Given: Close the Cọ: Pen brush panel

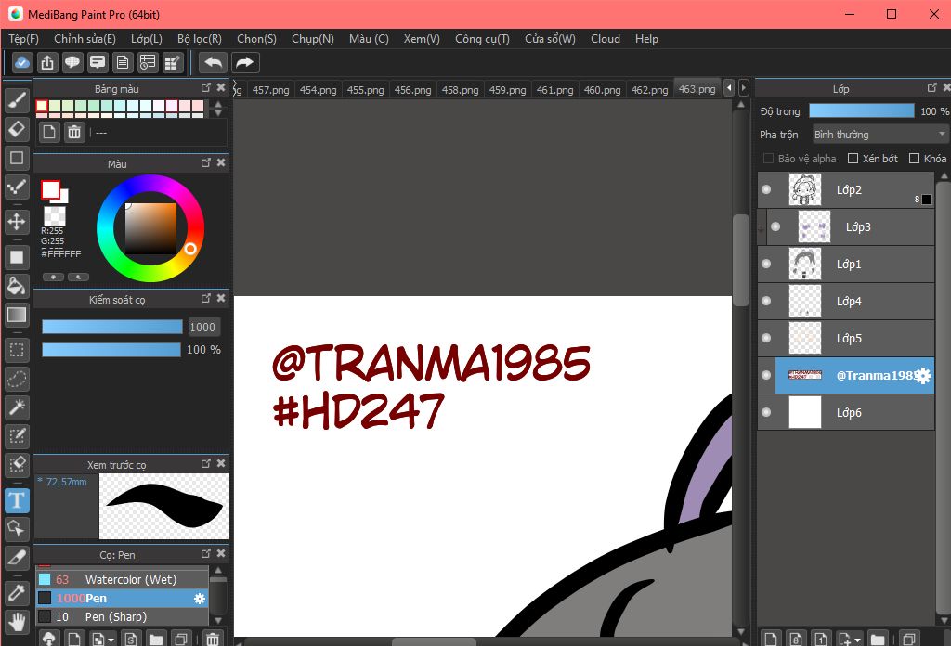Looking at the screenshot, I should click(x=221, y=553).
